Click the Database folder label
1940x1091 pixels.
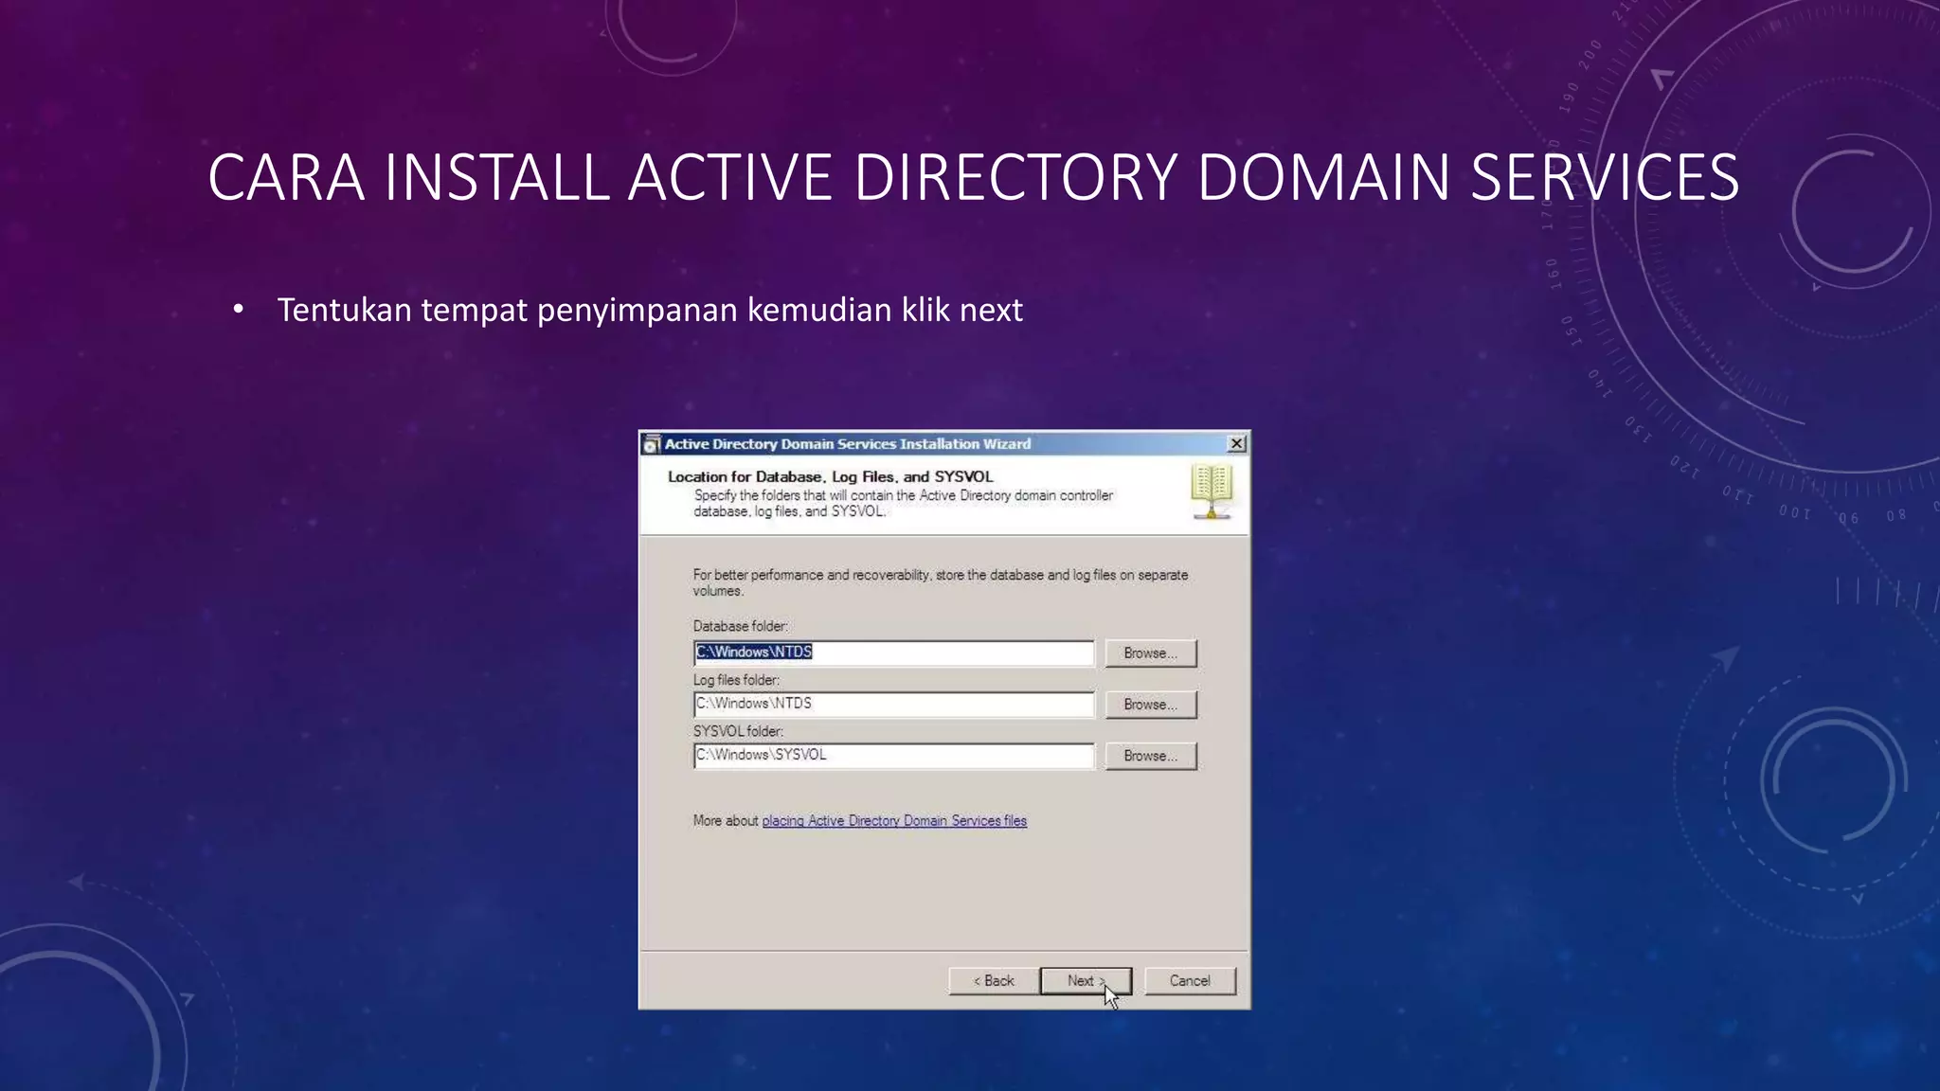point(740,626)
